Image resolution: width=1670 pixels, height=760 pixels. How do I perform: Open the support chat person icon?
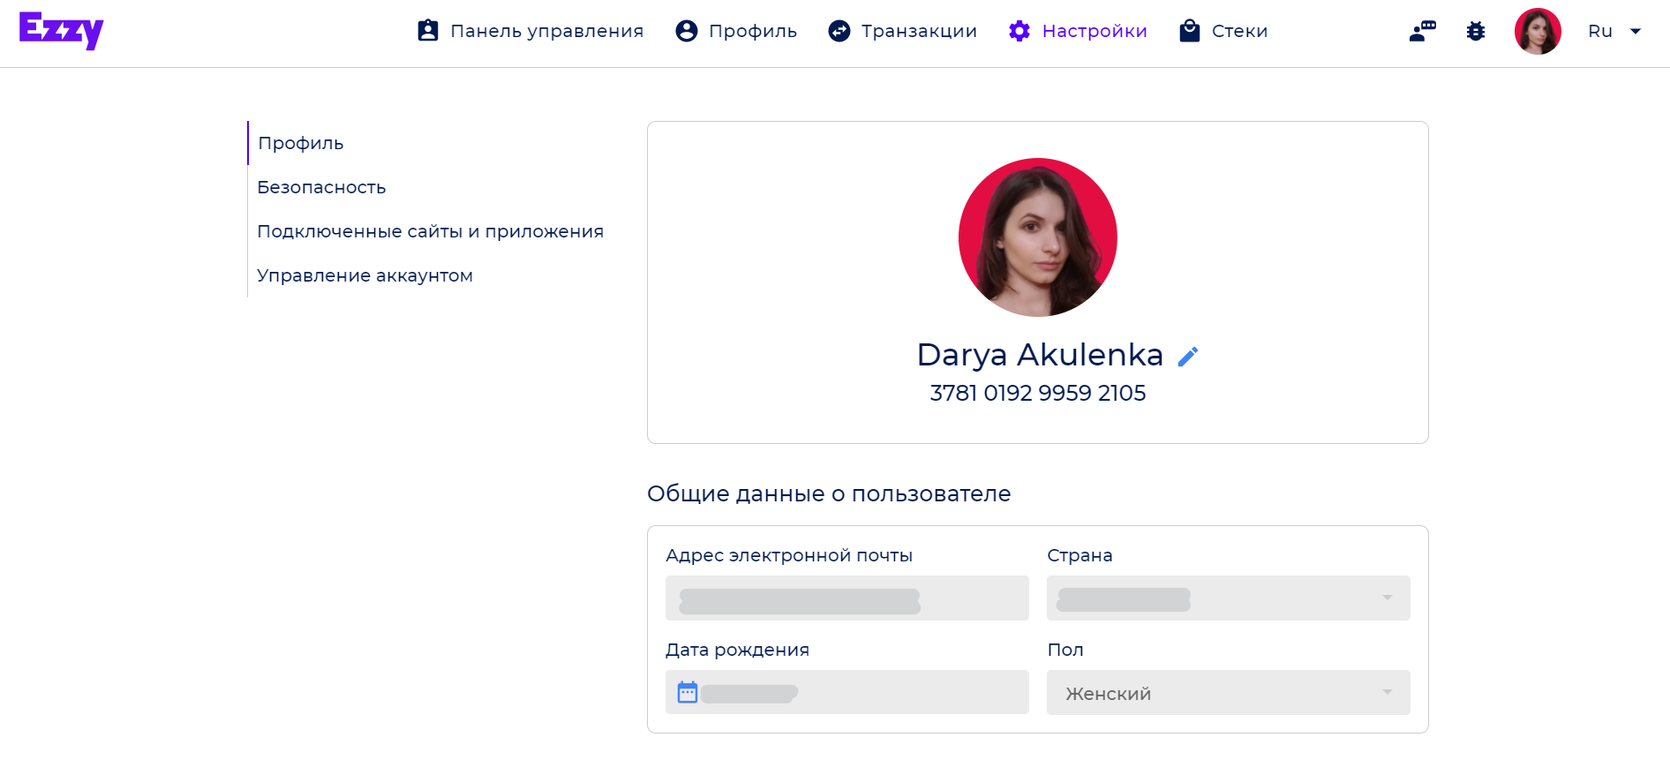click(1423, 31)
